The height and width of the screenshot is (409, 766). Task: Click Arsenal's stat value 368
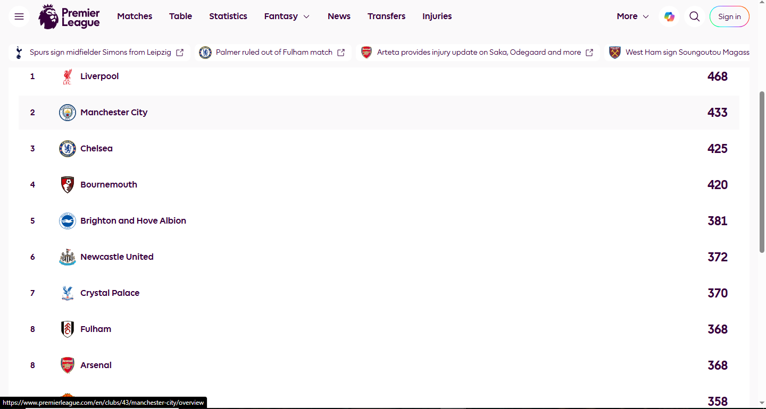coord(717,365)
